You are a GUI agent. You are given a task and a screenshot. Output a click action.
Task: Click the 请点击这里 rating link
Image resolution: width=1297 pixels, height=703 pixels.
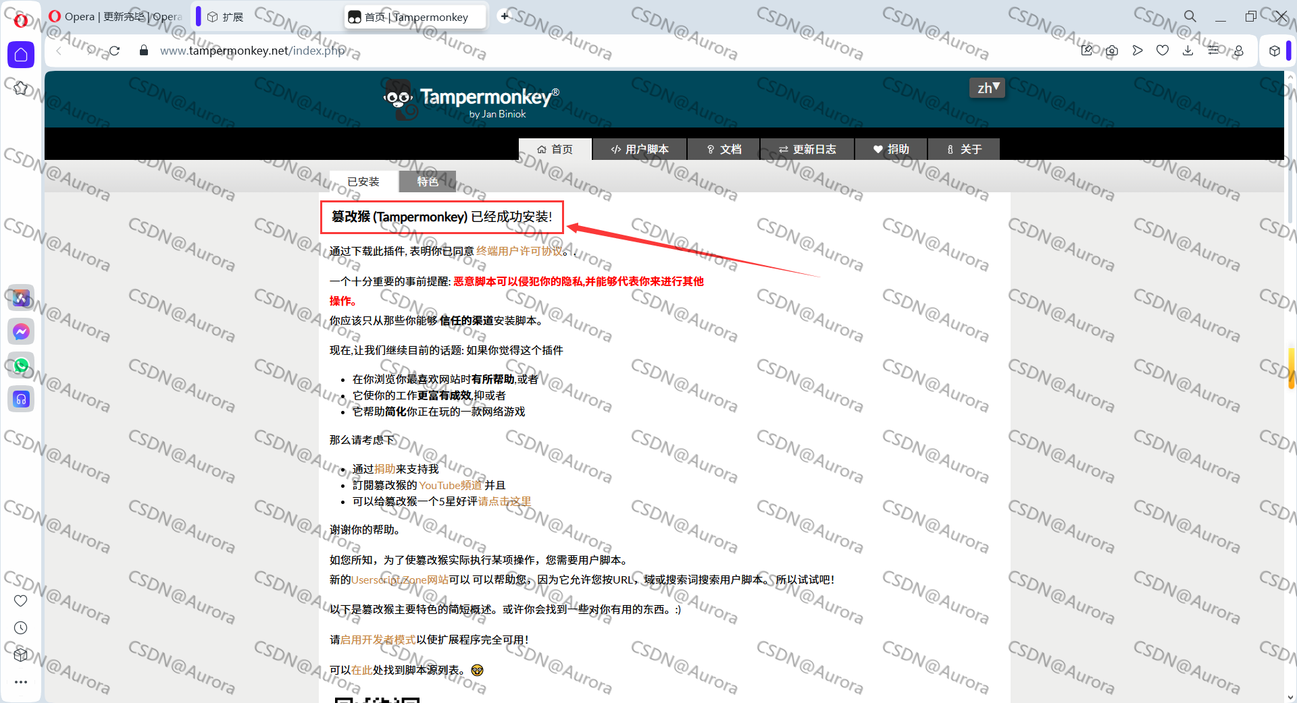[505, 501]
